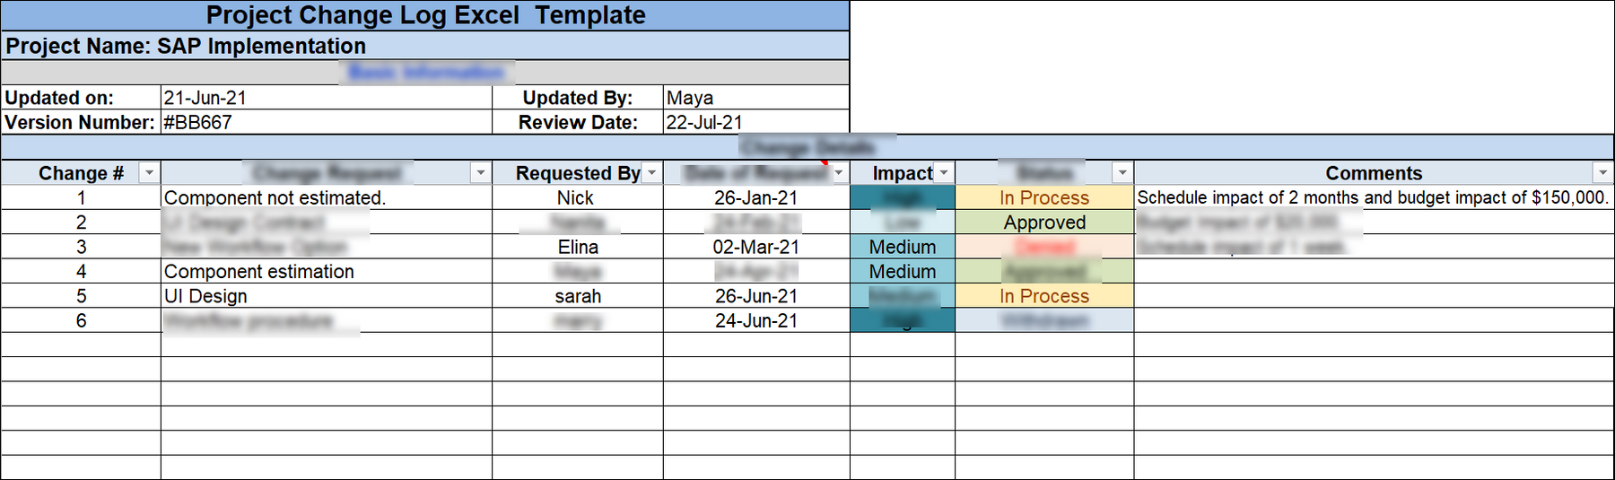Select the green 'Approved' status cell
This screenshot has height=480, width=1615.
pyautogui.click(x=1044, y=223)
